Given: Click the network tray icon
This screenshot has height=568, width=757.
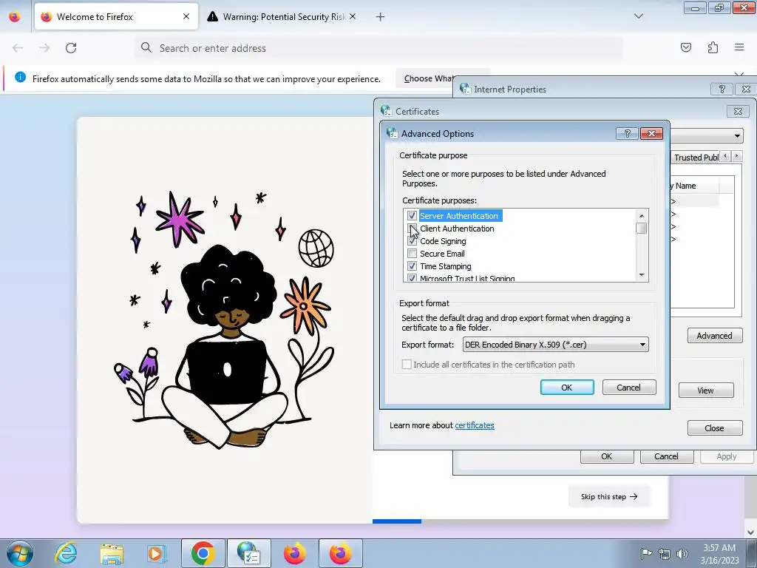Looking at the screenshot, I should click(x=665, y=553).
